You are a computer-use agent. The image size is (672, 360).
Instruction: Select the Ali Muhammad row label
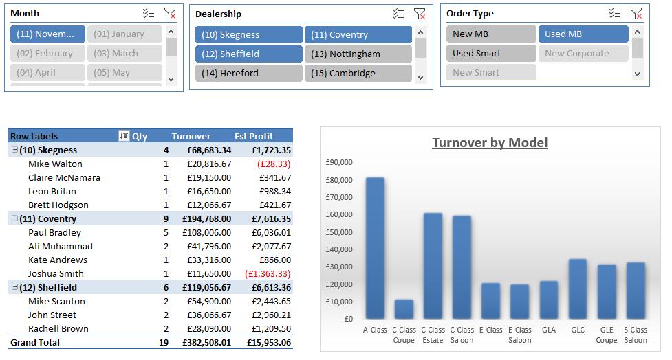[61, 246]
